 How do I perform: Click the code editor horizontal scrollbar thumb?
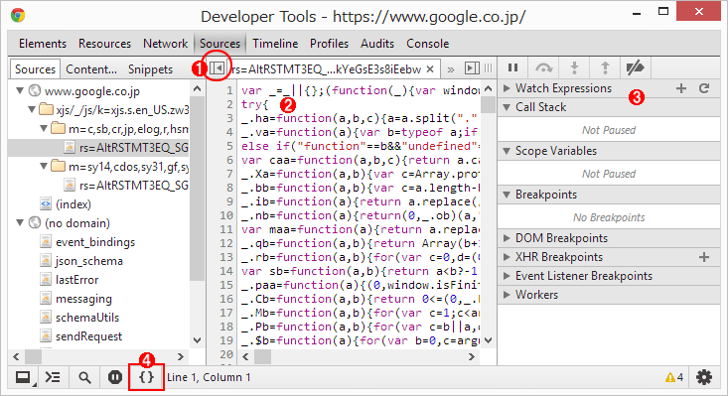point(262,356)
